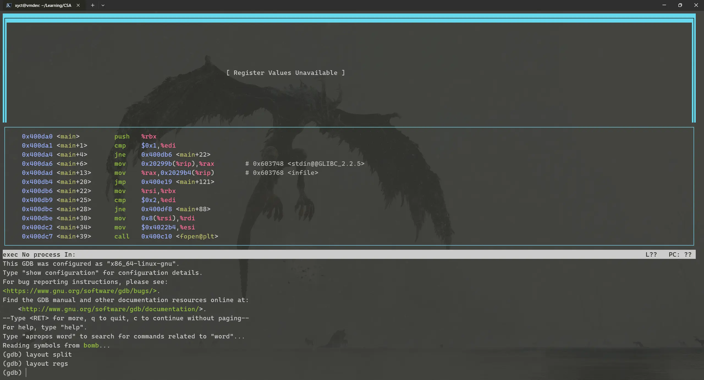This screenshot has width=704, height=380.
Task: Open a new terminal tab
Action: point(93,5)
